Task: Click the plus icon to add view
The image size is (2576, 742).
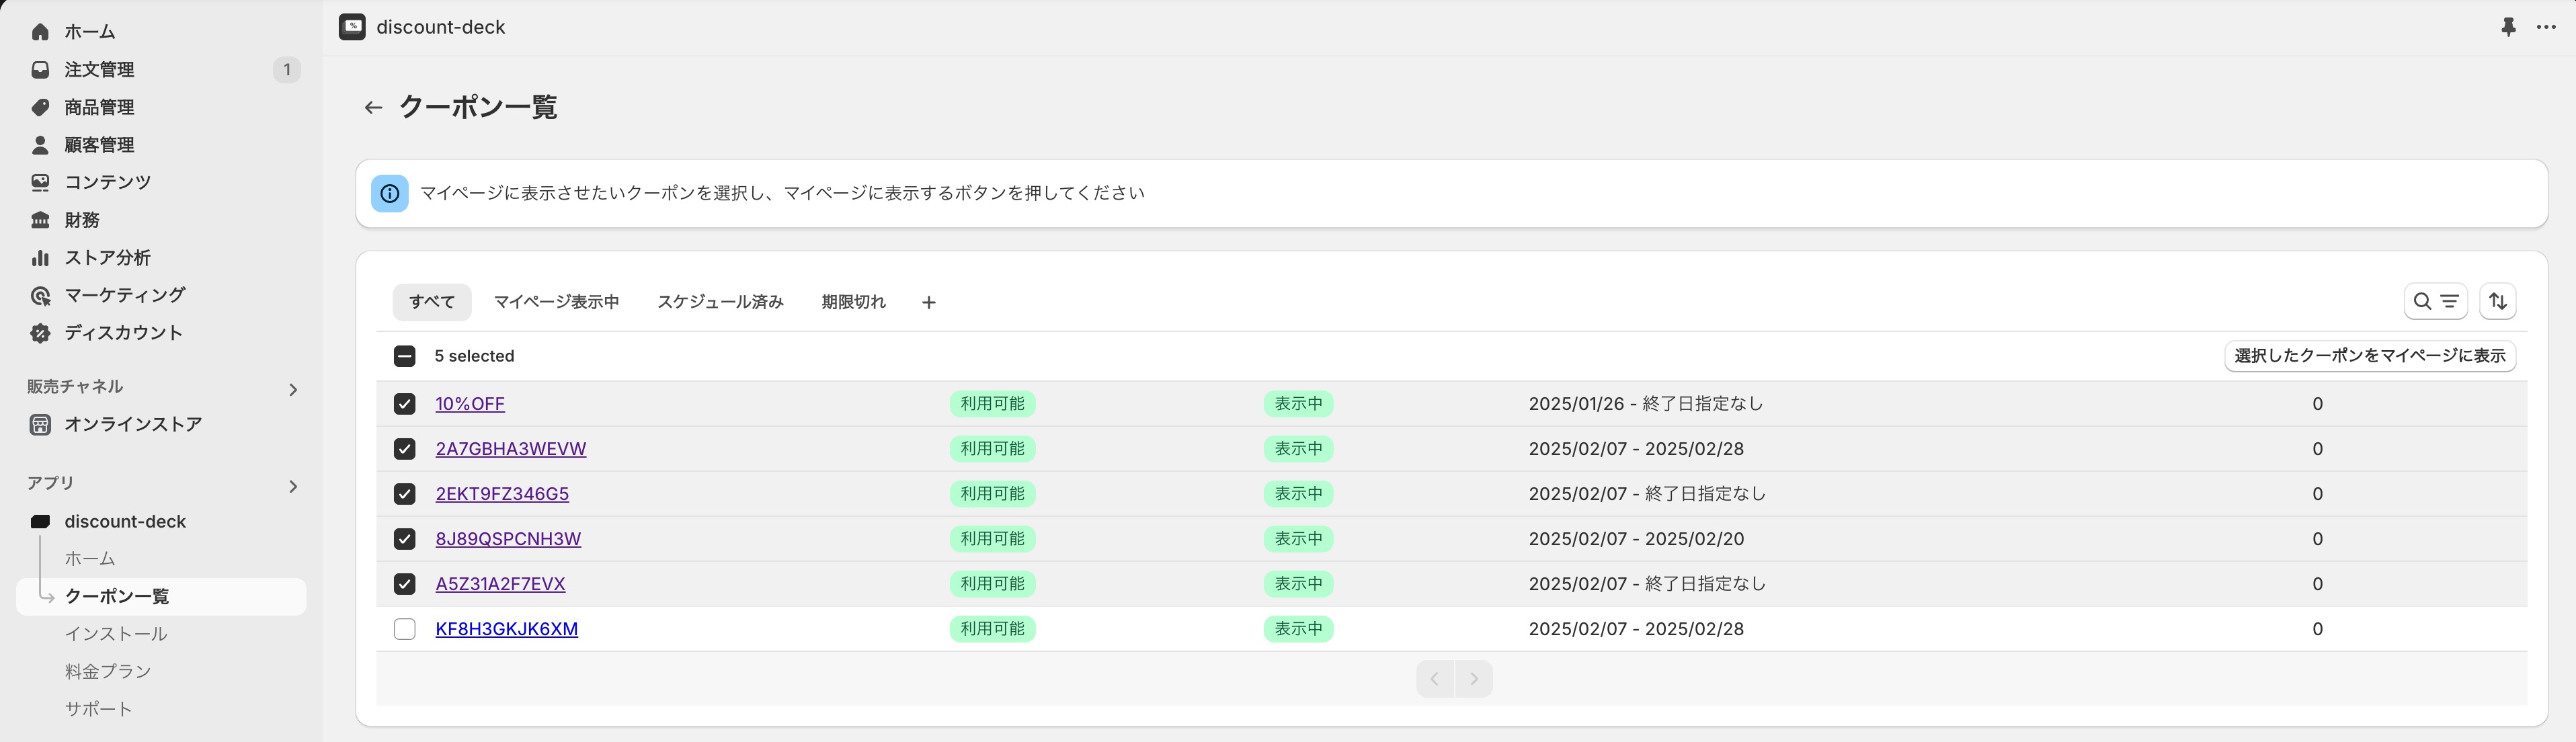Action: coord(928,302)
